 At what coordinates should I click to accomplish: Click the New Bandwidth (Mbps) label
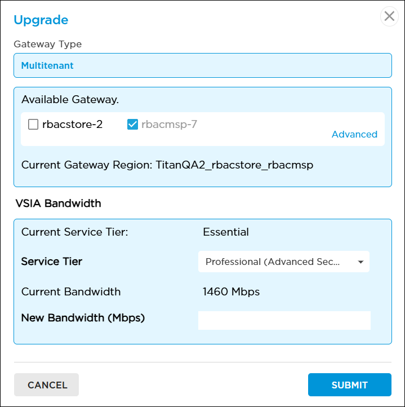tap(83, 318)
